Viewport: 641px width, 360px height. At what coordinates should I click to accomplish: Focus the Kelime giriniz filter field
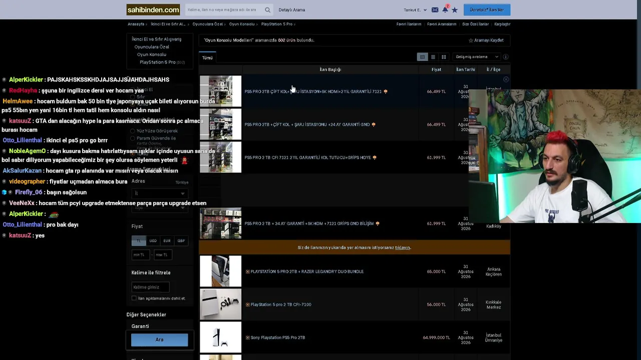click(x=150, y=287)
